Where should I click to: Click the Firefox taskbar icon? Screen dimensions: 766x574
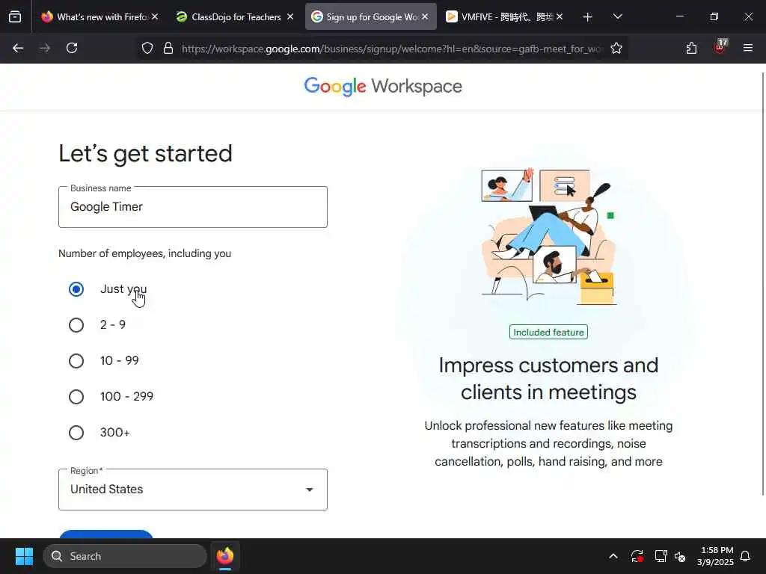[225, 556]
